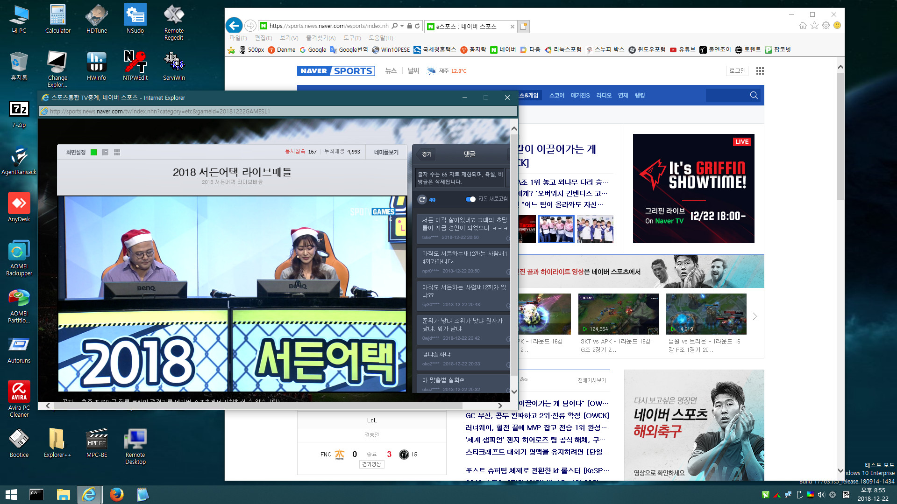
Task: Open the 날씨 header link
Action: click(413, 70)
